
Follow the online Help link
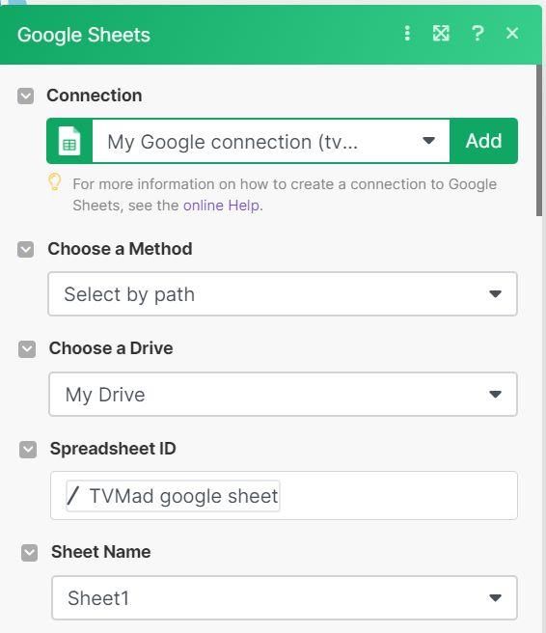[x=221, y=206]
